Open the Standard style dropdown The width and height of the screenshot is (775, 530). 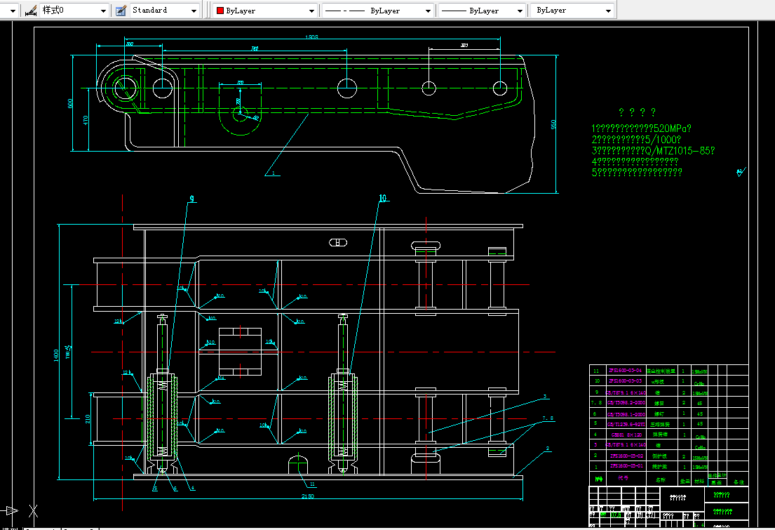[x=194, y=11]
